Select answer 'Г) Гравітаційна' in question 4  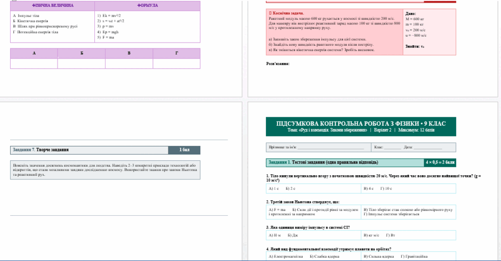pyautogui.click(x=414, y=257)
